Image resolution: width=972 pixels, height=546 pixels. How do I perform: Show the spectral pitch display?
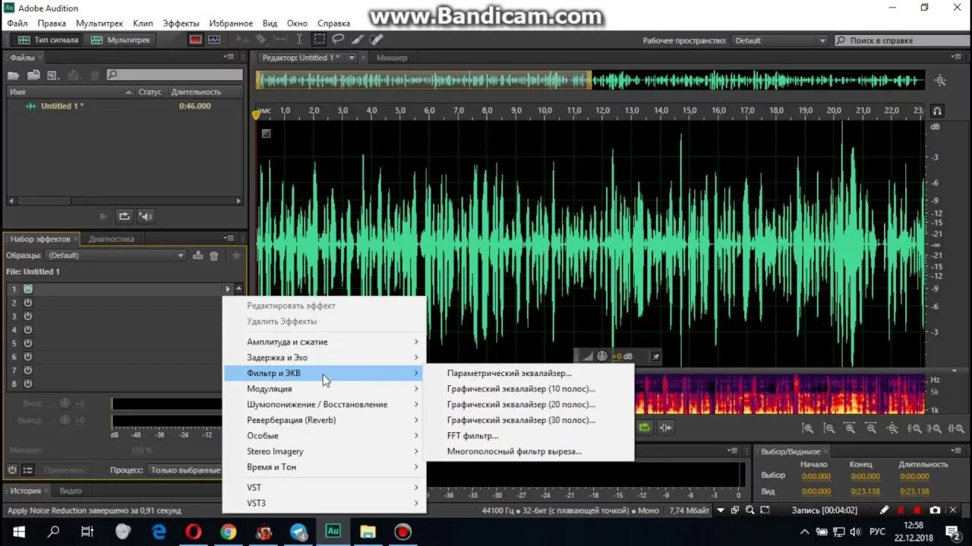(x=214, y=39)
